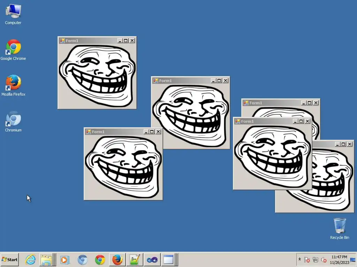Close the window with the hidden title above Recycle Bin

point(350,144)
